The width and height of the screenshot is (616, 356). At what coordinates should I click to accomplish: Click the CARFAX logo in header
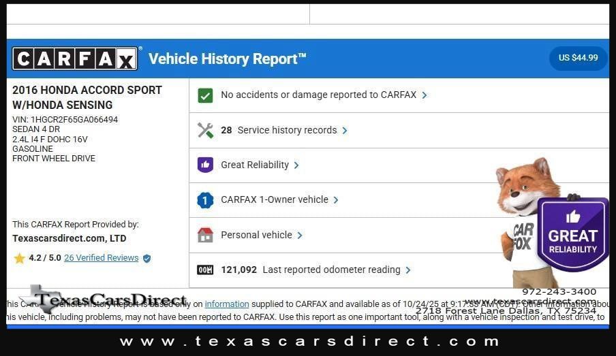tap(75, 59)
